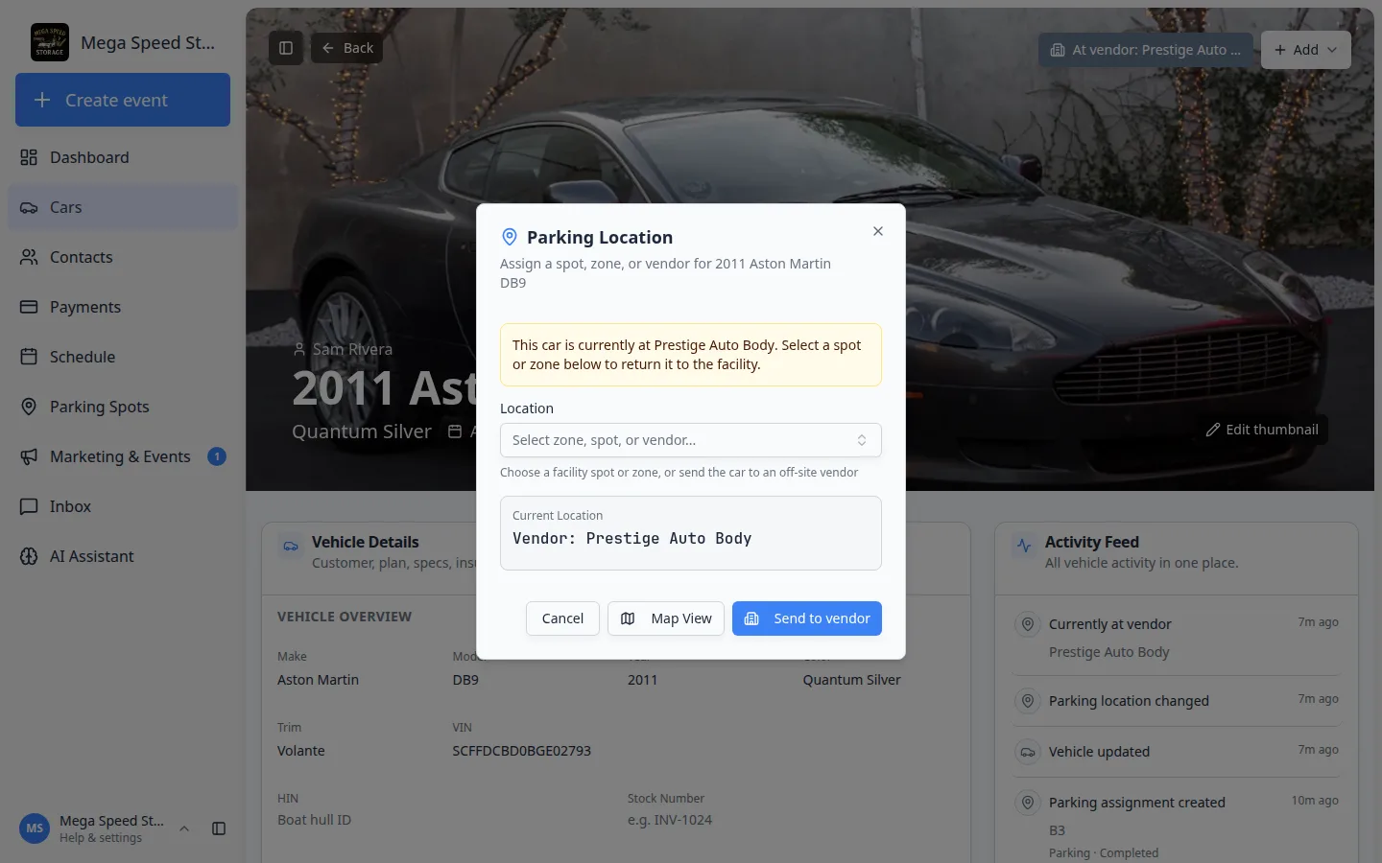Click the VIN value SCFFDCBD0BGE02793
This screenshot has width=1382, height=863.
[x=522, y=751]
